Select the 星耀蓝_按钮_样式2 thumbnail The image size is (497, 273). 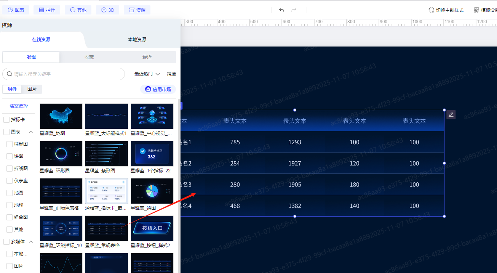pyautogui.click(x=152, y=228)
